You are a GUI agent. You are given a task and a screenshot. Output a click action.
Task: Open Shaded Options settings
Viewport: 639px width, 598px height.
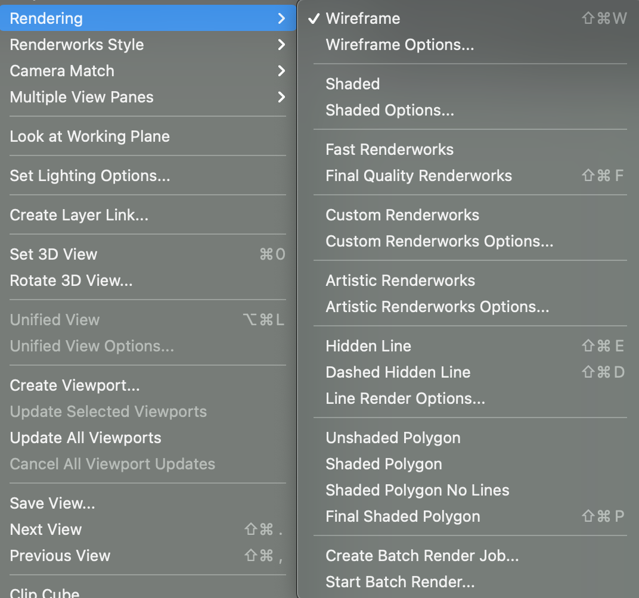[x=389, y=110]
